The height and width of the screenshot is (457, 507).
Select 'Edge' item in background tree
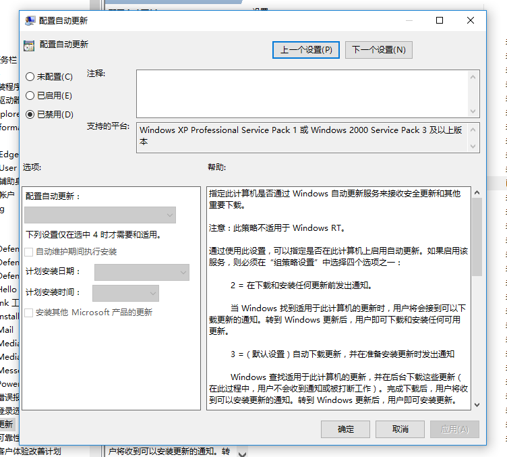click(x=9, y=155)
